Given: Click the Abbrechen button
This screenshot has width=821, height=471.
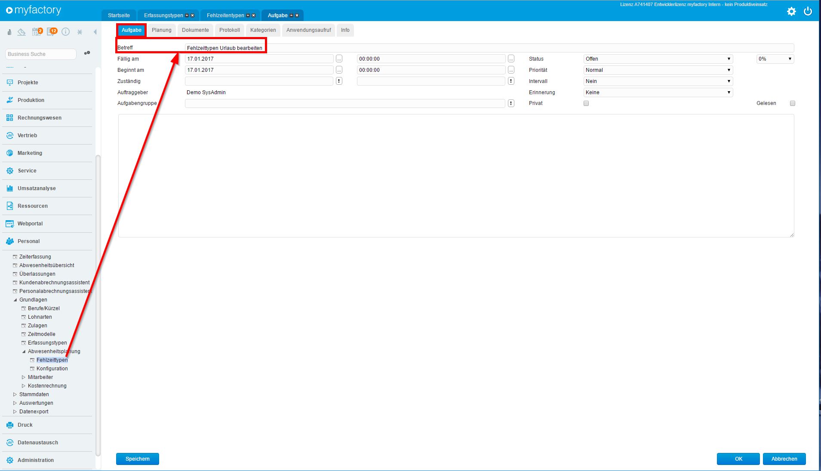Looking at the screenshot, I should 784,459.
